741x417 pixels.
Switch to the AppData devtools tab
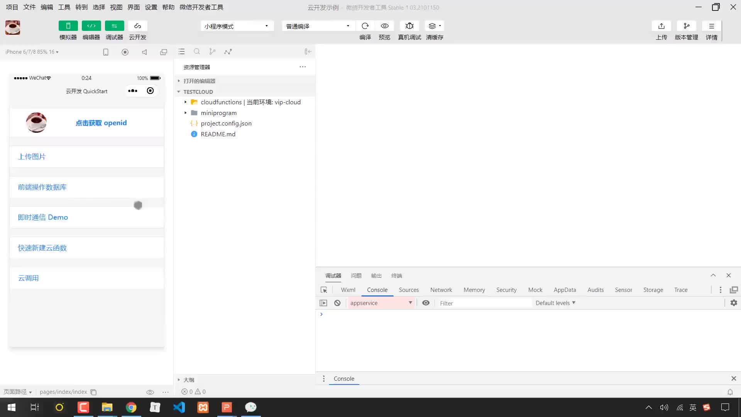click(565, 290)
